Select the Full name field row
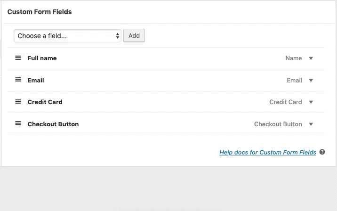The image size is (337, 211). (x=166, y=58)
